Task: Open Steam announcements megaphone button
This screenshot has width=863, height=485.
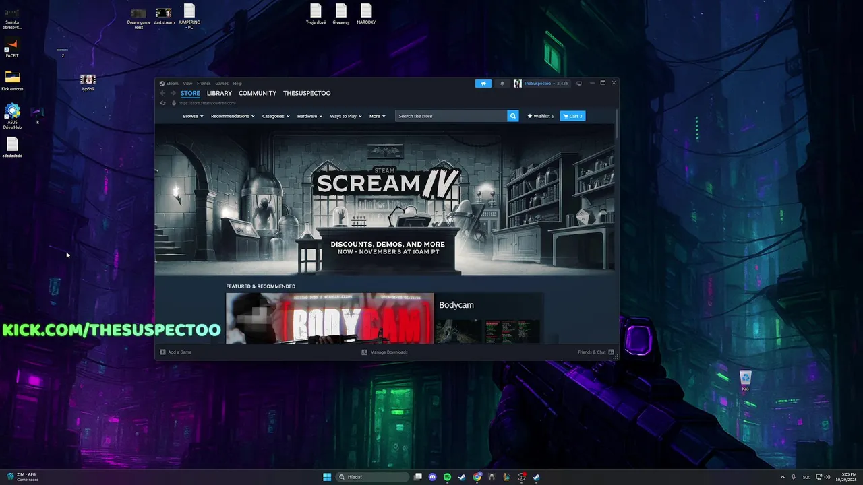Action: click(x=483, y=84)
